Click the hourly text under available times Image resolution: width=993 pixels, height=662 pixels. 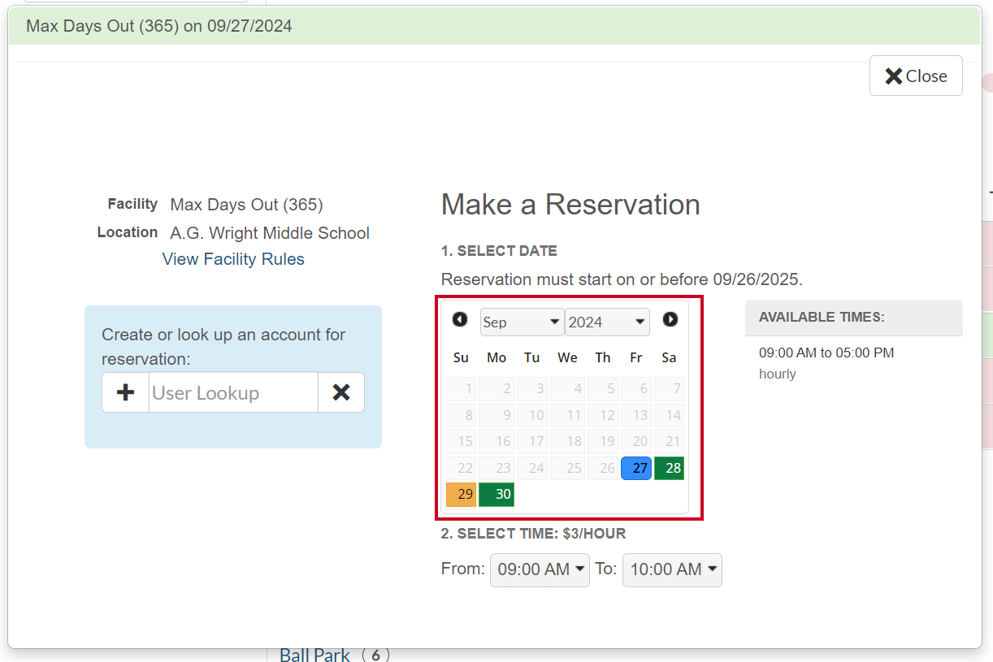point(778,374)
